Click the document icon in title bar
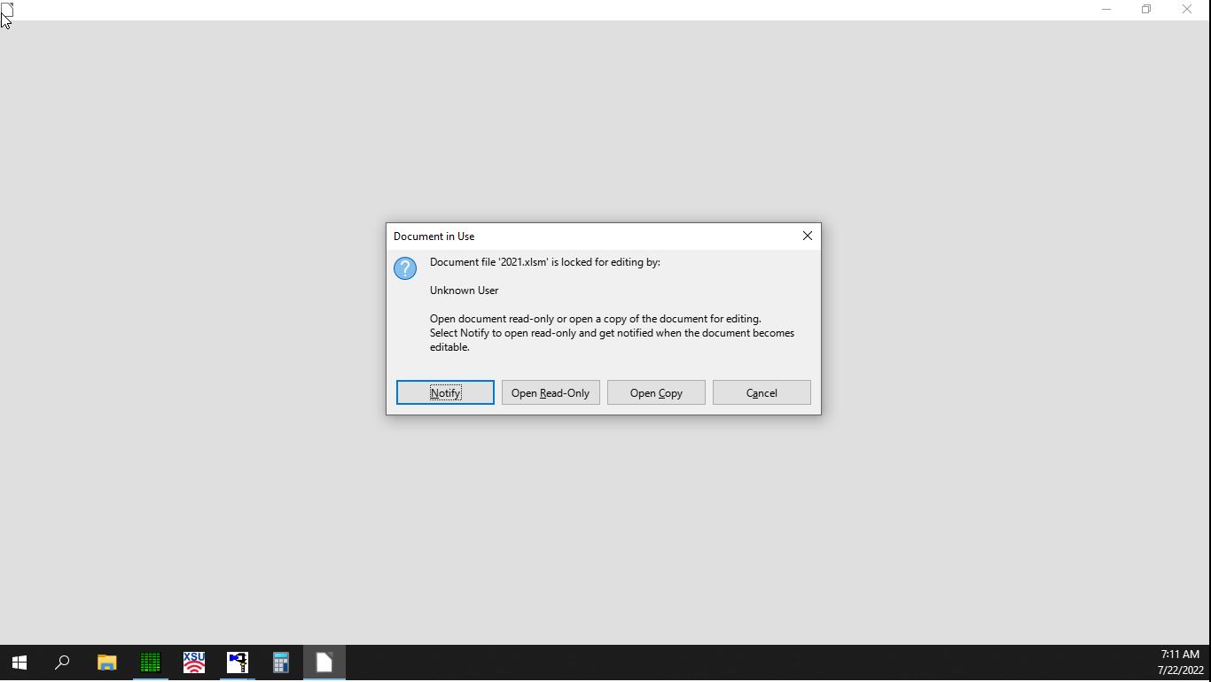Screen dimensions: 1211x682 8,9
